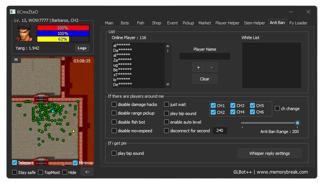Open Whisper reply settings
The width and height of the screenshot is (322, 183).
[x=270, y=153]
